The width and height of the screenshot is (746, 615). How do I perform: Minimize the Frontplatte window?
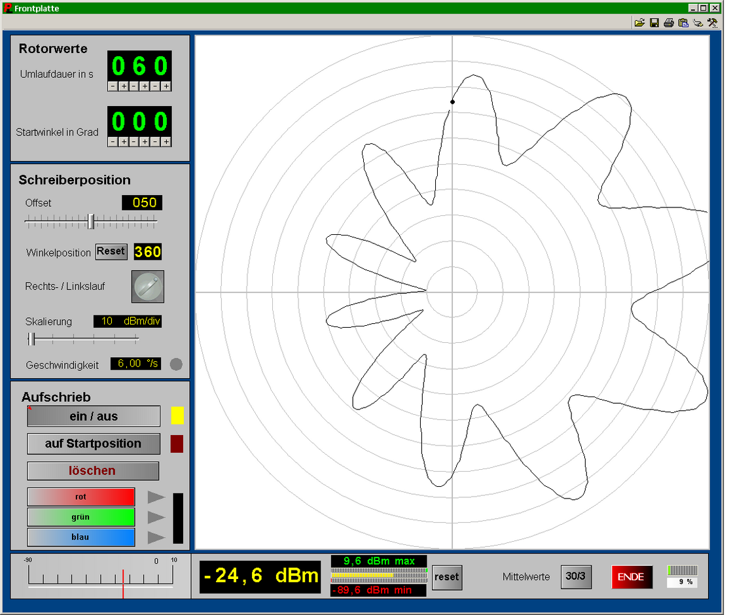693,8
